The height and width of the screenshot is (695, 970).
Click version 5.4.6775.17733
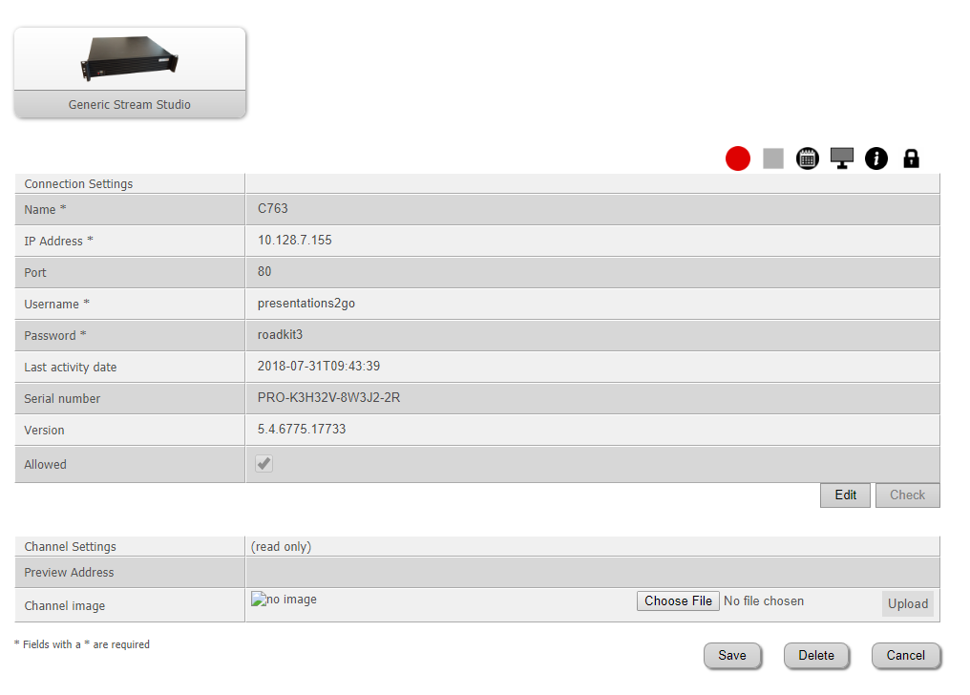click(302, 429)
